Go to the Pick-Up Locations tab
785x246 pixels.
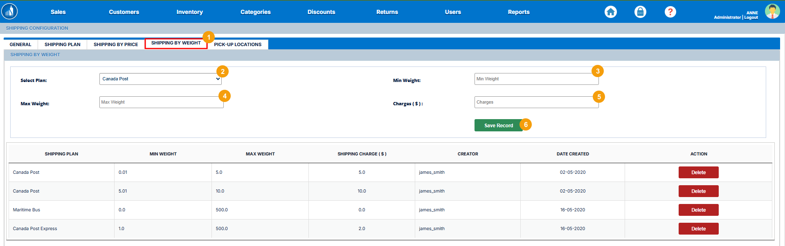[x=238, y=44]
